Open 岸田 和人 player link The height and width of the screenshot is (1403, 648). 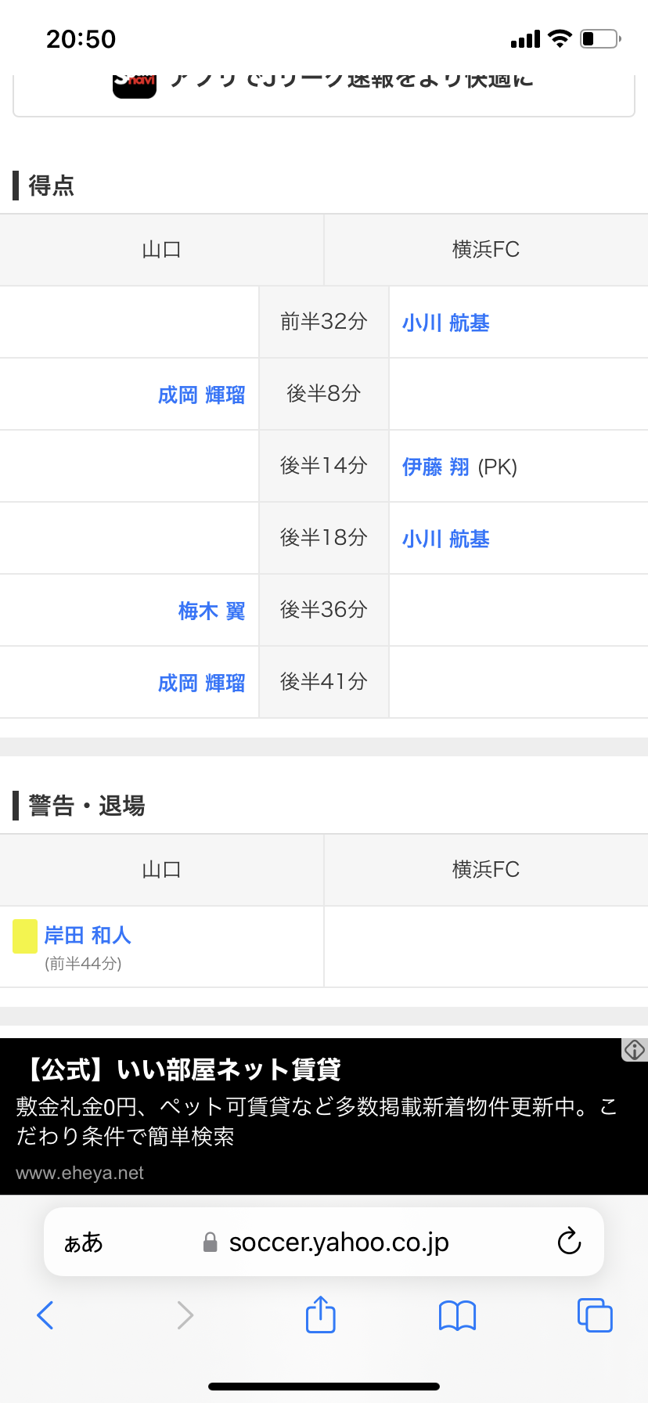click(88, 935)
